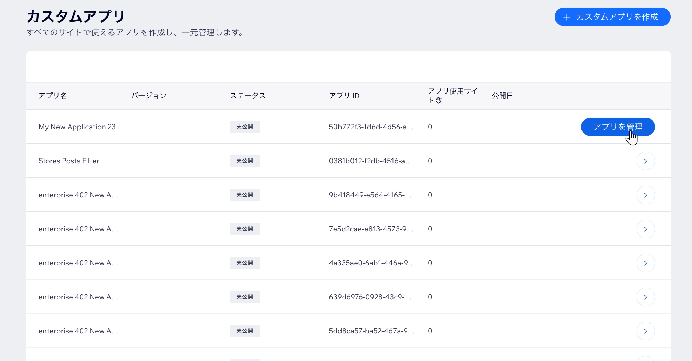Click 未公開 badge in row 639d6976-0928-43c9

pos(245,297)
